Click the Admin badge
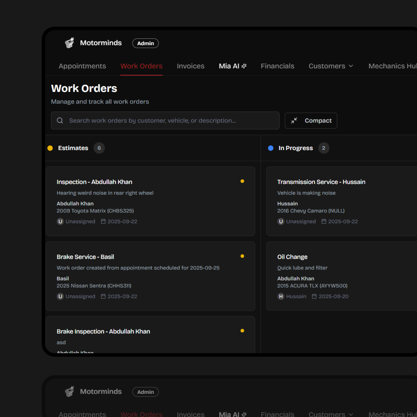The width and height of the screenshot is (417, 417). click(145, 43)
